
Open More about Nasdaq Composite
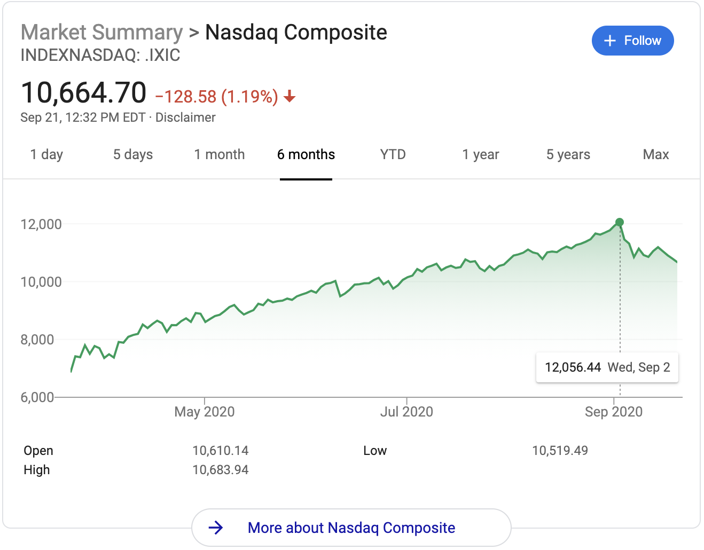(x=351, y=528)
